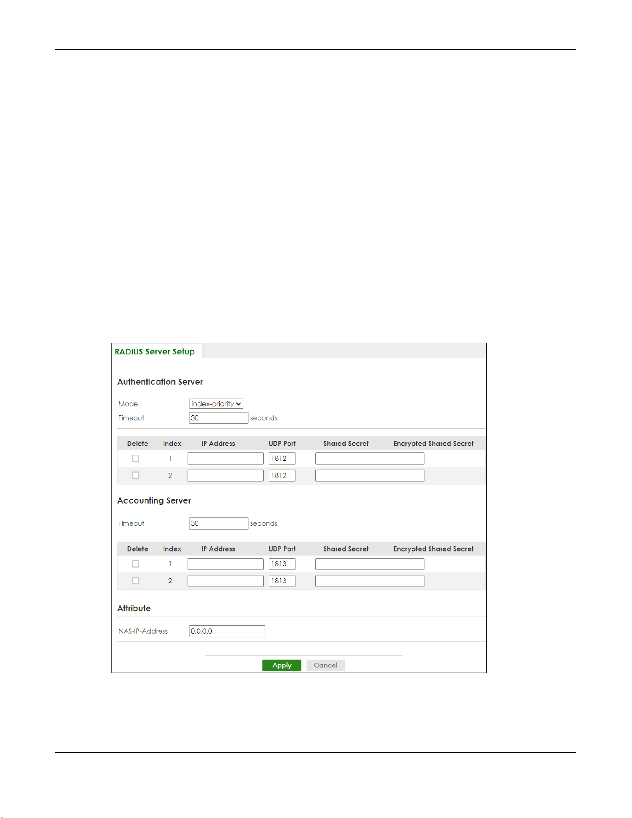Click Shared Secret field of Accounting Server row 1
Viewport: 632px width, 818px height.
pyautogui.click(x=370, y=564)
